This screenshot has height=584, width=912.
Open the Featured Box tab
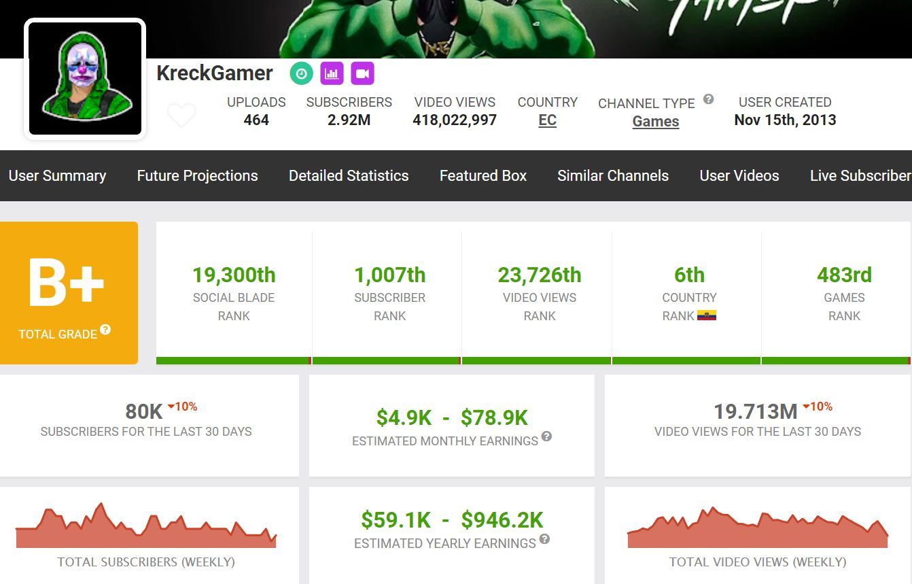pos(483,175)
